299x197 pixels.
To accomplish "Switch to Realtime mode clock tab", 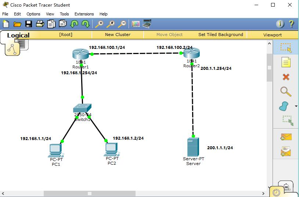I will 276,192.
